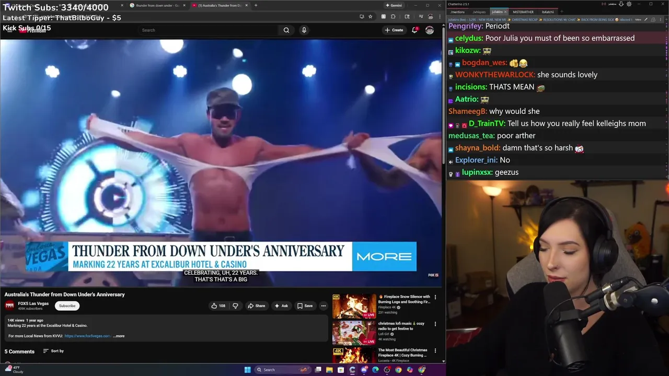Open the fox5vegas.com link in description
Viewport: 669px width, 376px height.
pos(87,336)
